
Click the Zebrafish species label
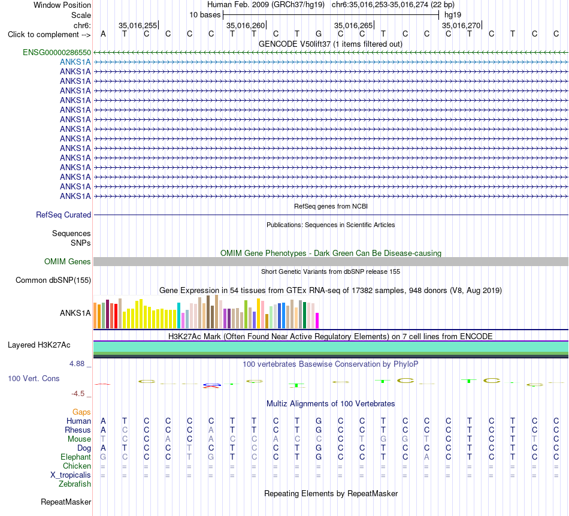click(x=75, y=484)
